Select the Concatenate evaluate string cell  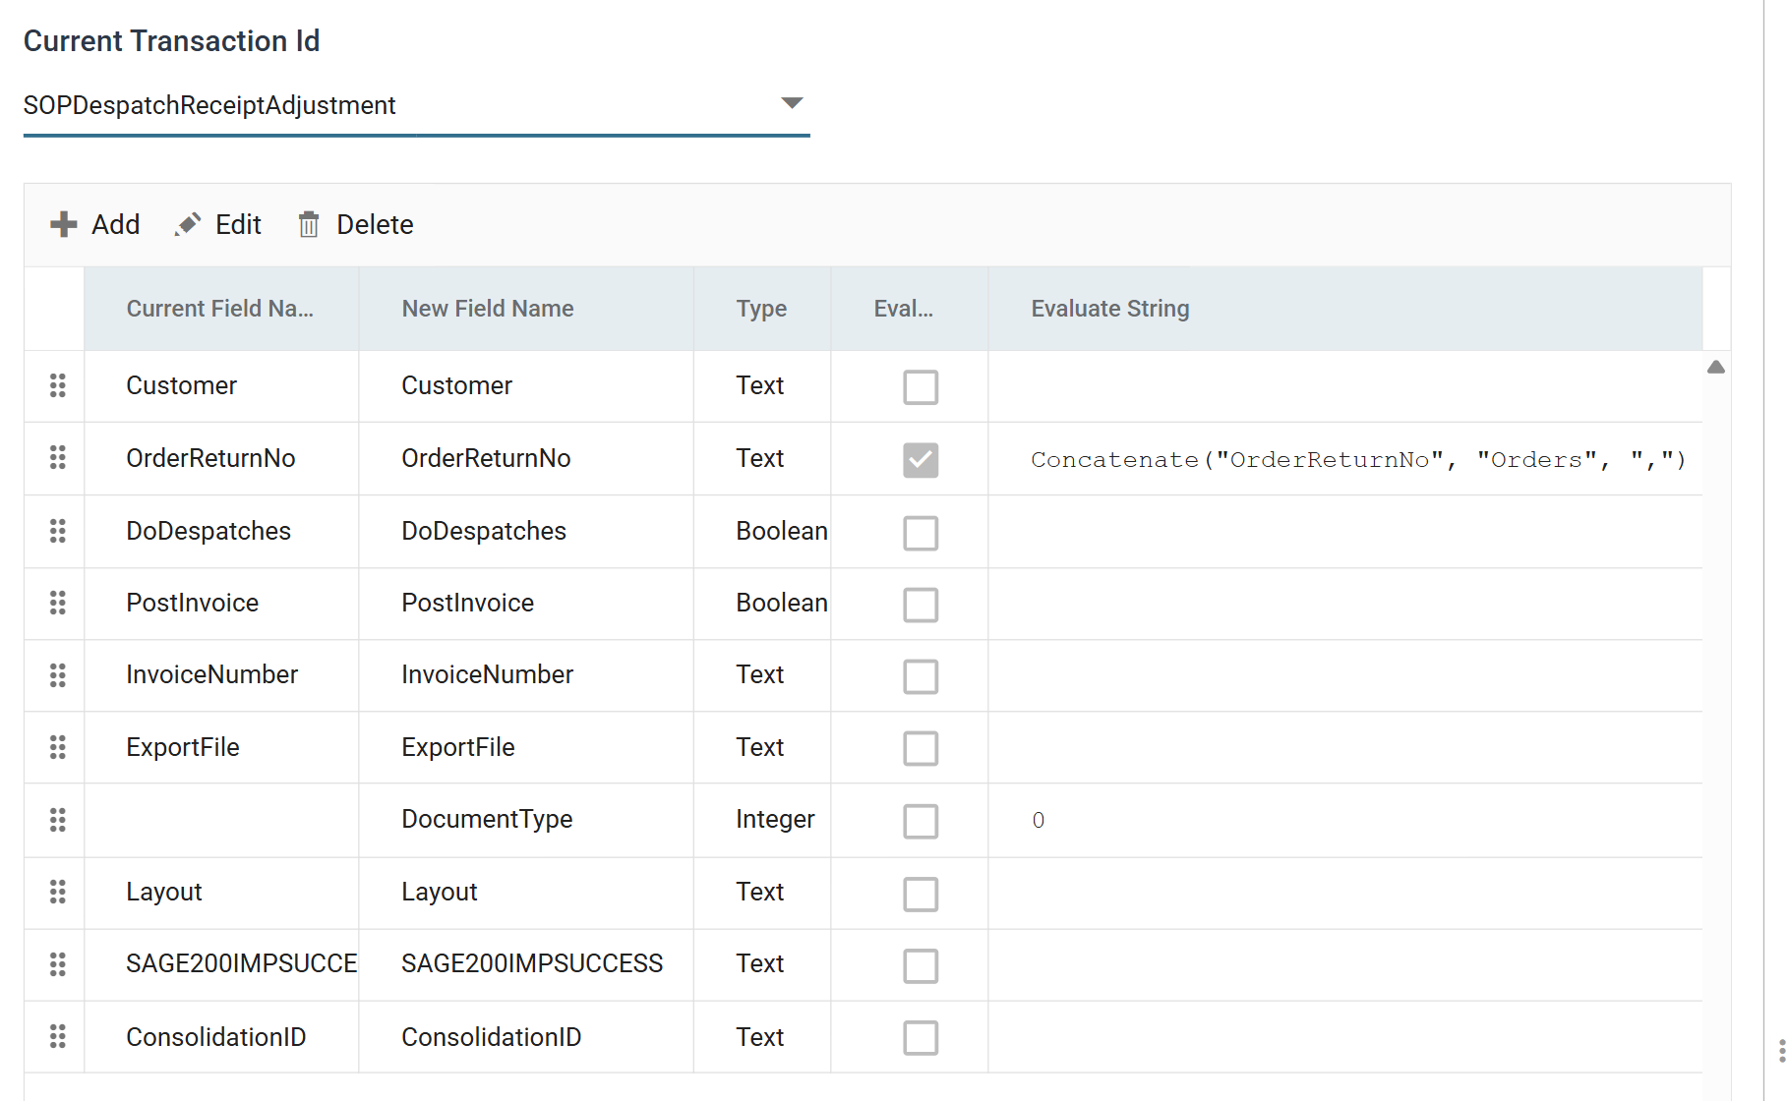click(1345, 459)
